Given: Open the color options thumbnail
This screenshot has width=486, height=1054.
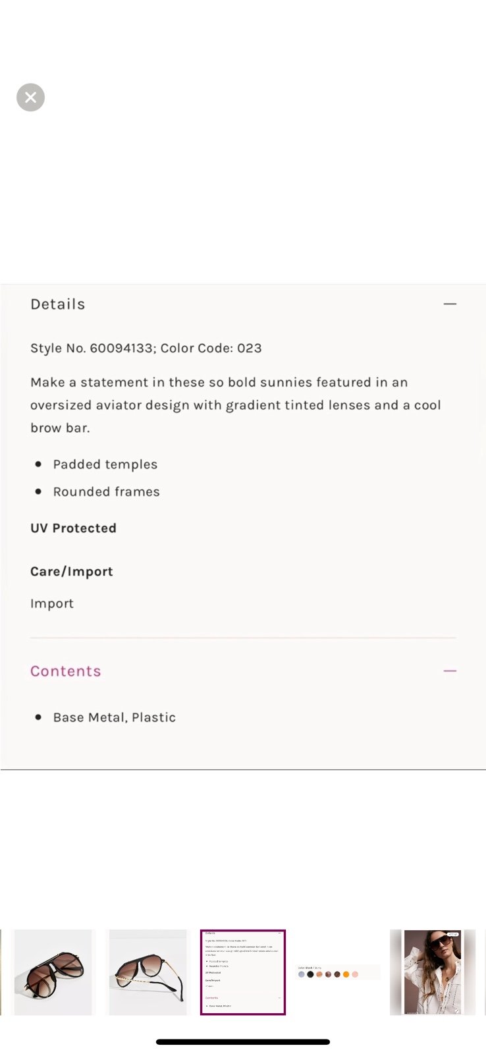Looking at the screenshot, I should [x=338, y=972].
